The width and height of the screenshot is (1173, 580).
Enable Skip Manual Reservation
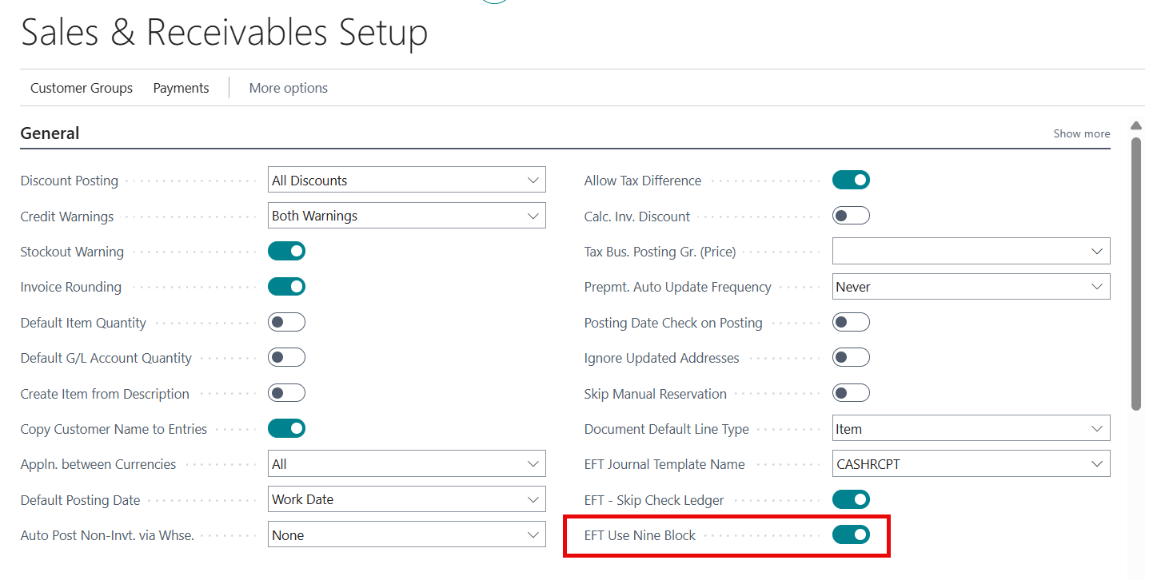[x=851, y=392]
